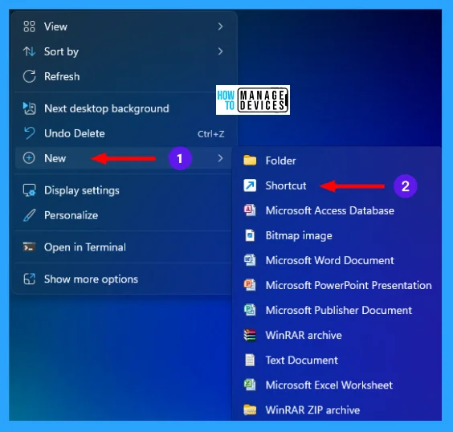Expand the View submenu chevron

[220, 26]
